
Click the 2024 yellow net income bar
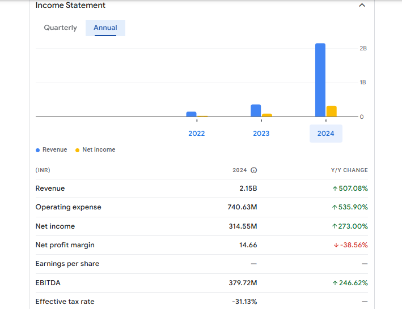pos(331,111)
